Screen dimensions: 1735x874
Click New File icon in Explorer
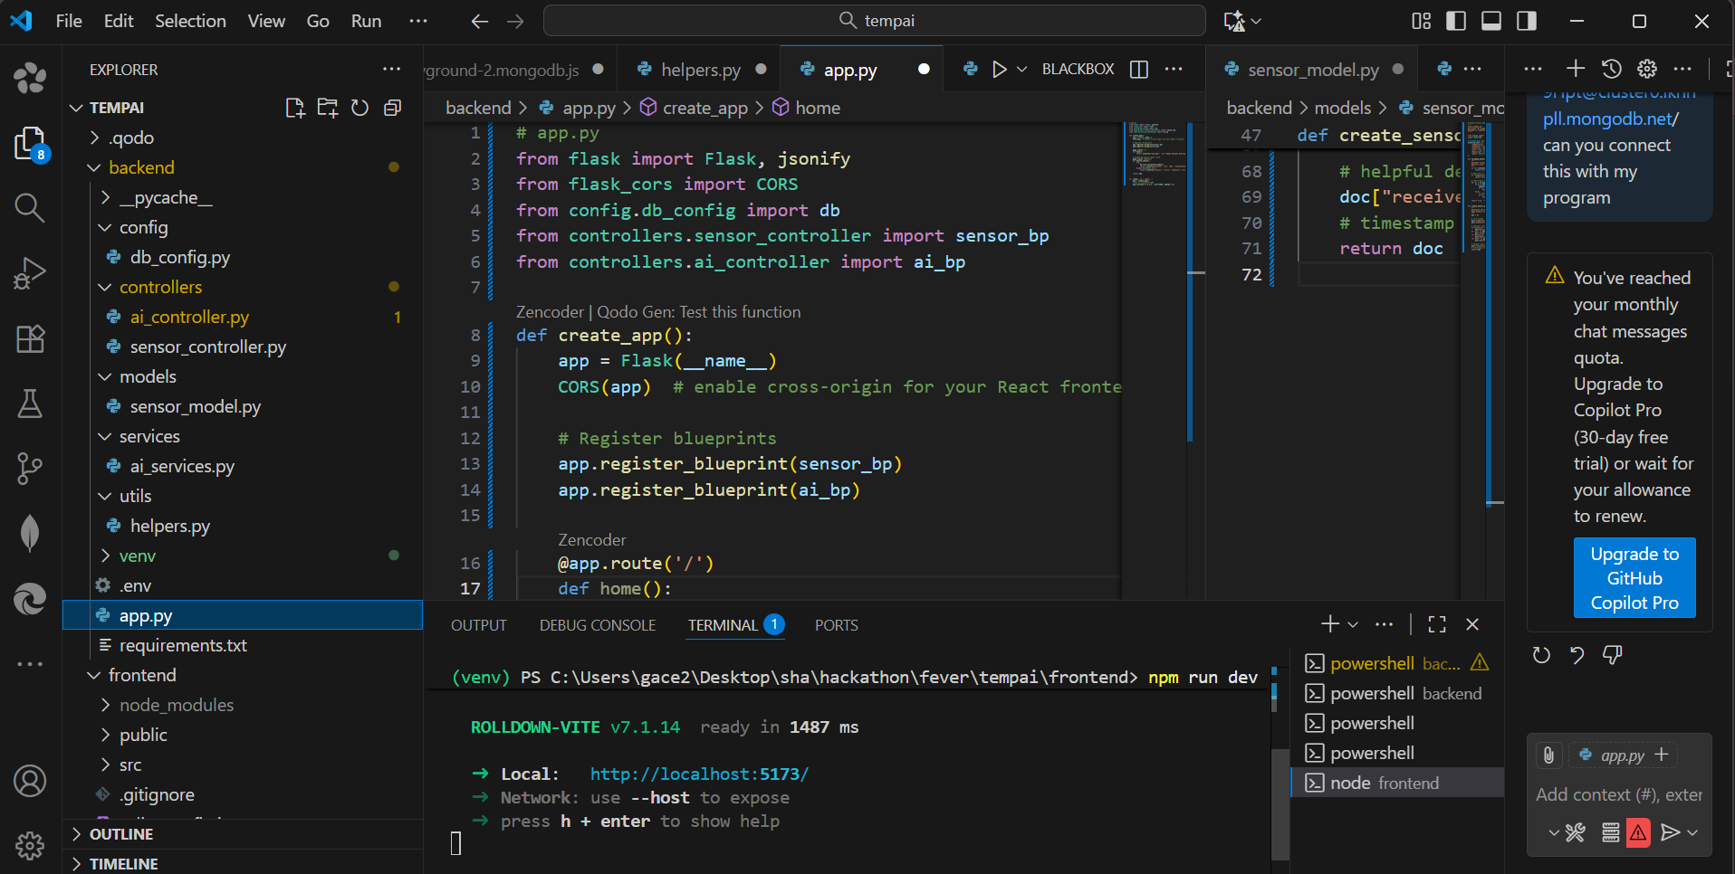[x=295, y=108]
